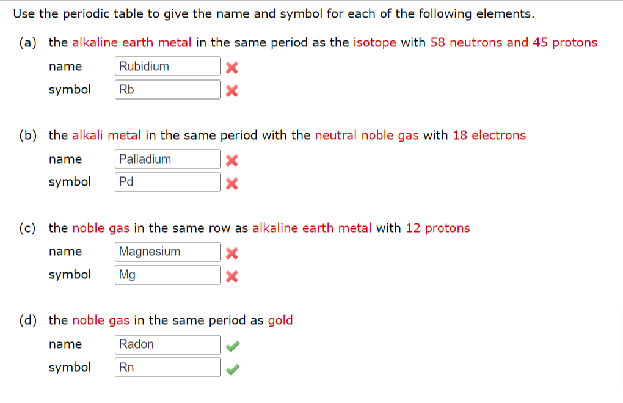Click the Rn symbol answer field
The width and height of the screenshot is (623, 403).
click(167, 367)
